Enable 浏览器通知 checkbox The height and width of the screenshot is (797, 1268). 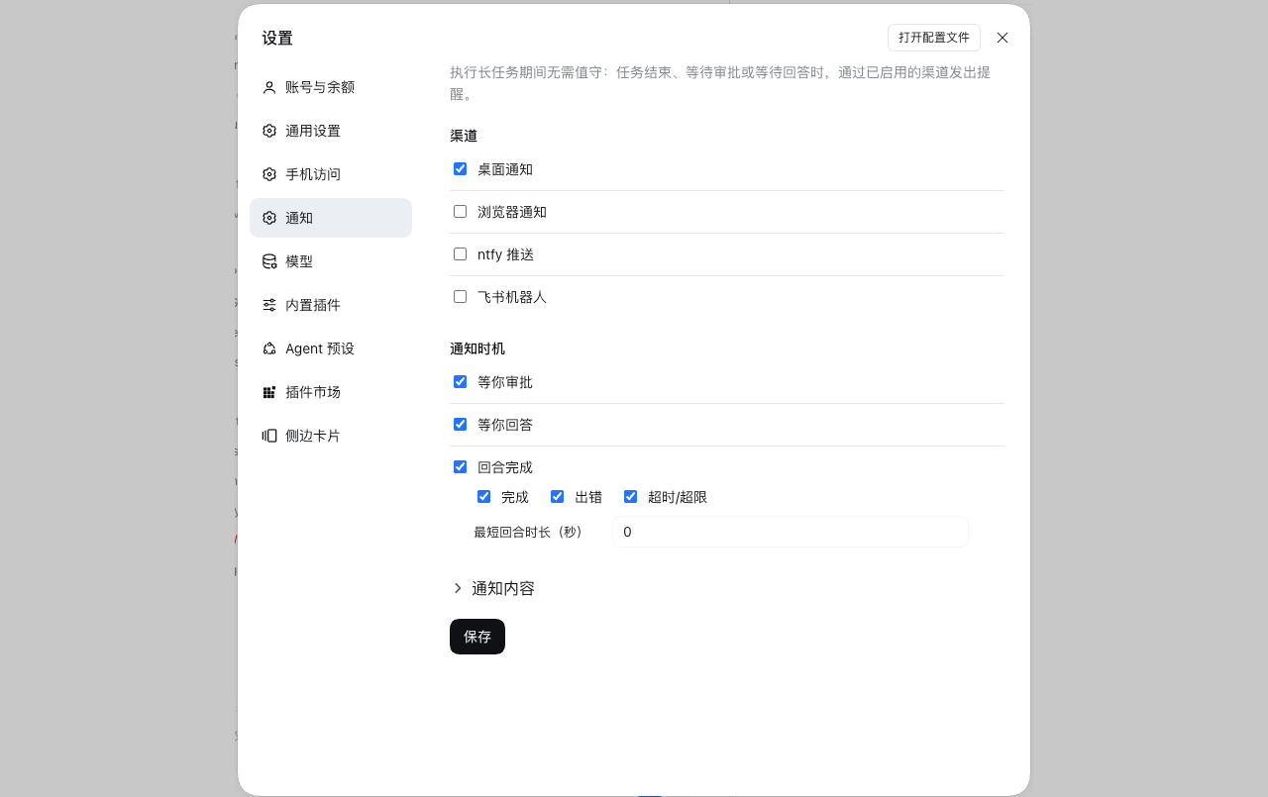pos(460,212)
